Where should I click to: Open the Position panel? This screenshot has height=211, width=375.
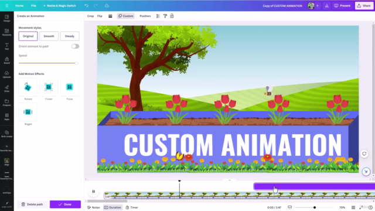(x=145, y=16)
